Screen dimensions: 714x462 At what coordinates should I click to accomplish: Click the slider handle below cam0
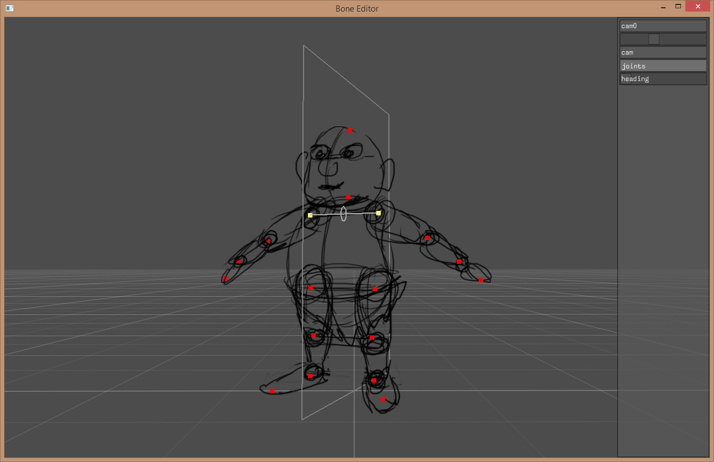[653, 39]
